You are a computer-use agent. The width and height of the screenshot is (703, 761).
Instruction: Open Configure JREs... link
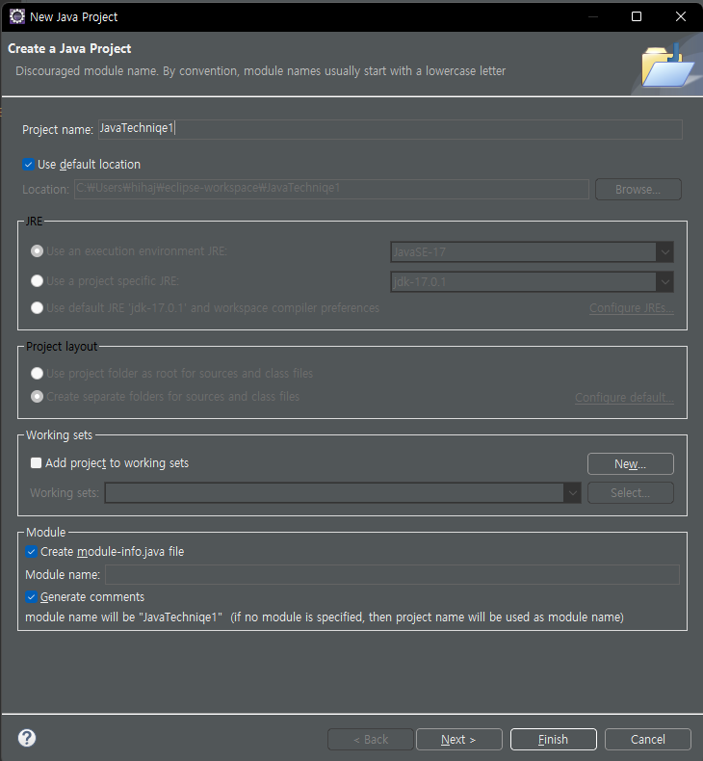click(x=631, y=308)
